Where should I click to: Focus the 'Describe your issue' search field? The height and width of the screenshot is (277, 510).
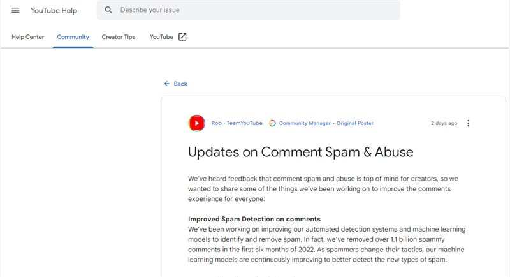pyautogui.click(x=248, y=10)
